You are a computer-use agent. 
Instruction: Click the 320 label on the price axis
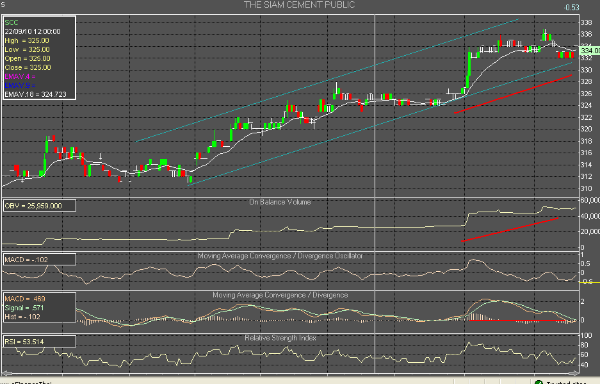click(x=586, y=129)
